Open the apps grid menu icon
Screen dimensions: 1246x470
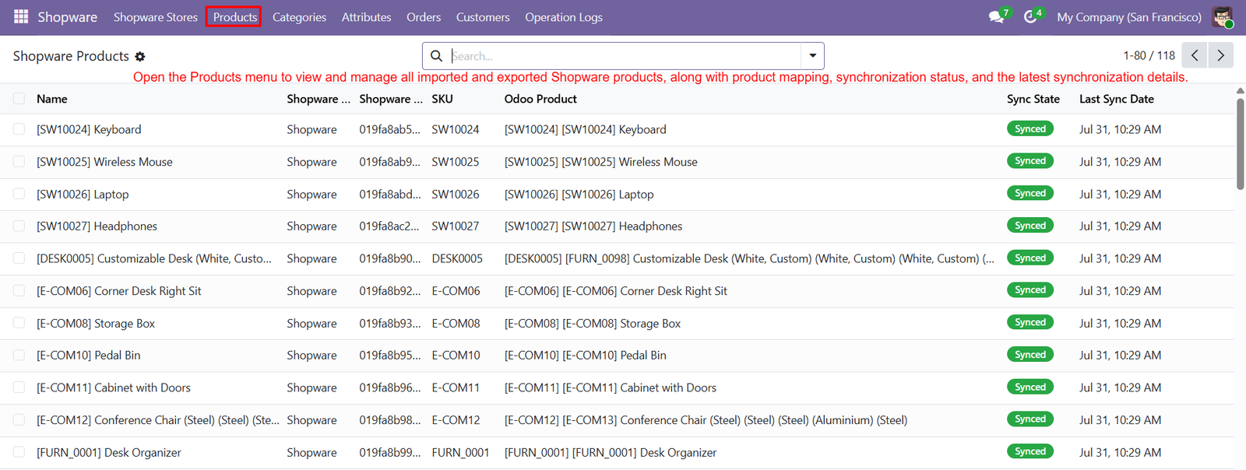[21, 16]
